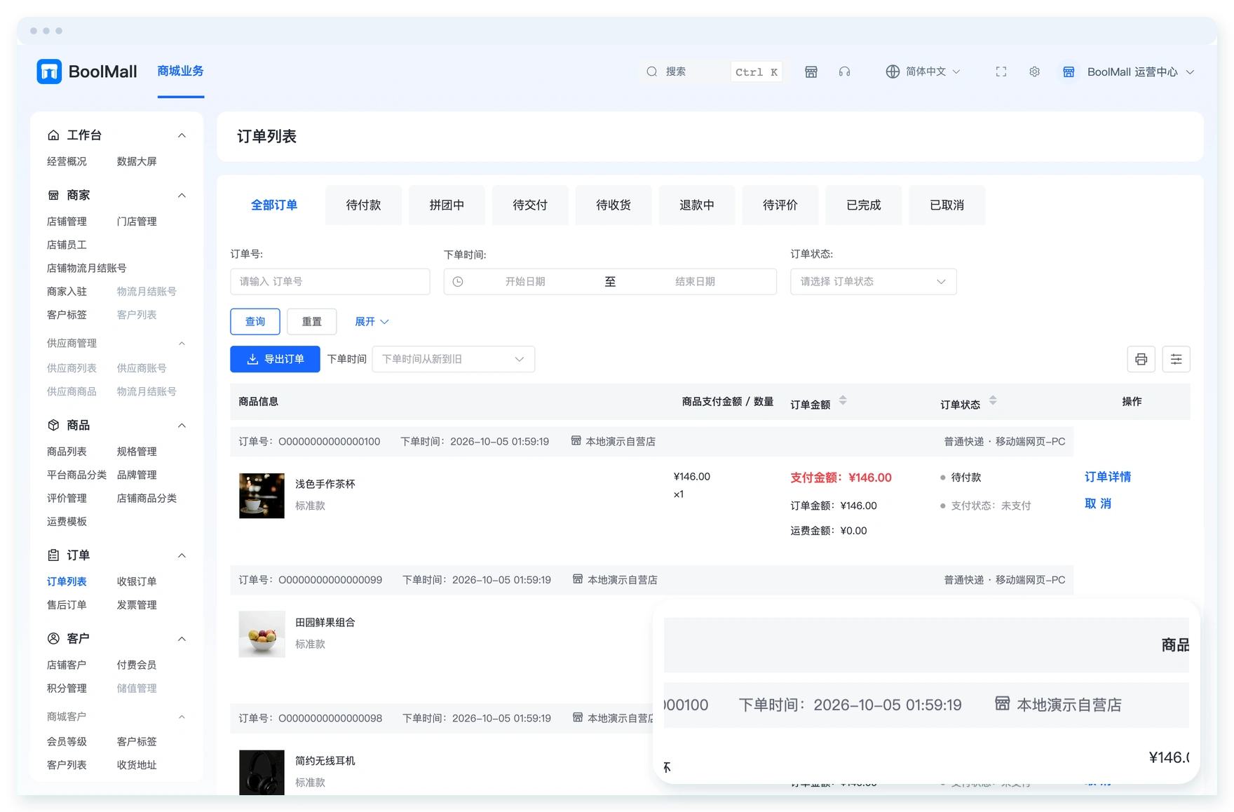The width and height of the screenshot is (1234, 812).
Task: Open the store icon in top bar
Action: (811, 72)
